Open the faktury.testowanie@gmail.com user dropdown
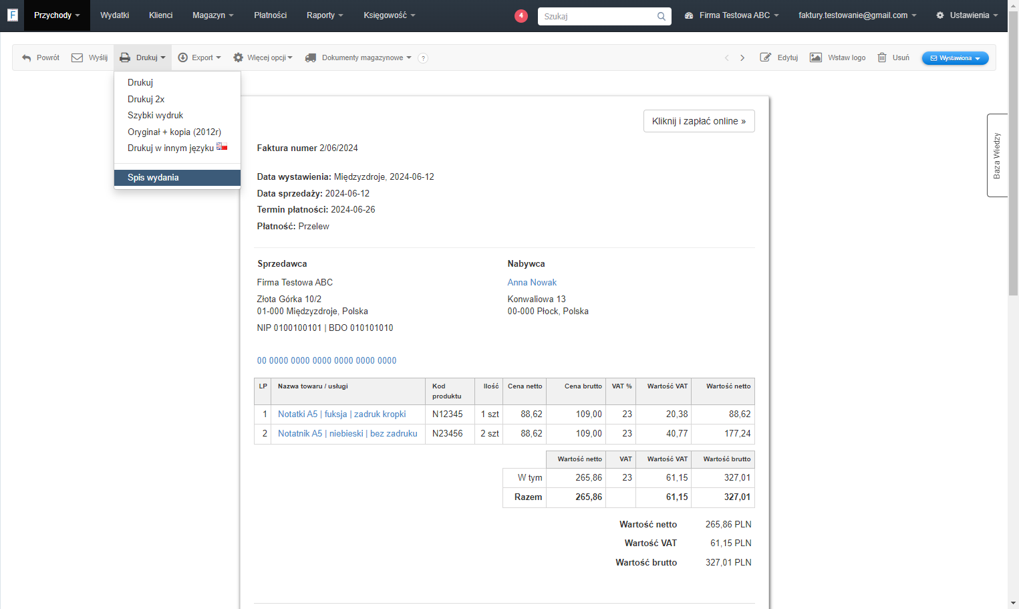The width and height of the screenshot is (1019, 609). coord(857,15)
